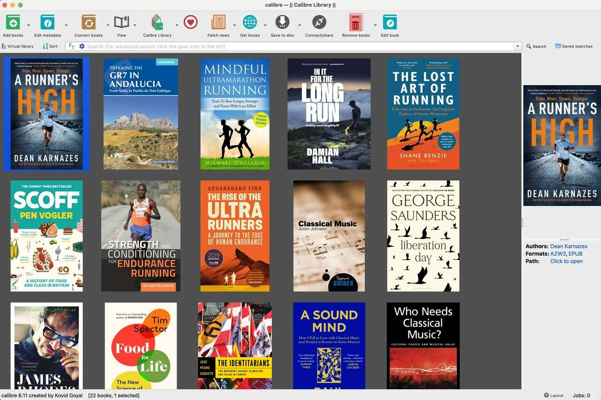601x400 pixels.
Task: Click the Dean Karnazes author link
Action: pos(569,246)
